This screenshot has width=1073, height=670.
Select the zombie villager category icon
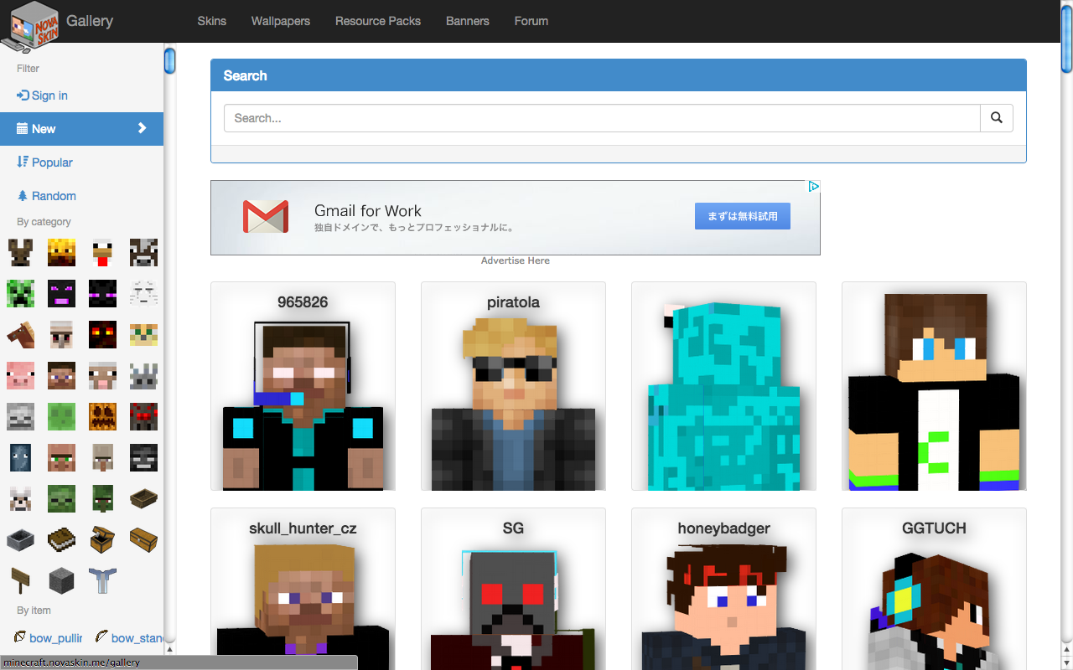(102, 498)
